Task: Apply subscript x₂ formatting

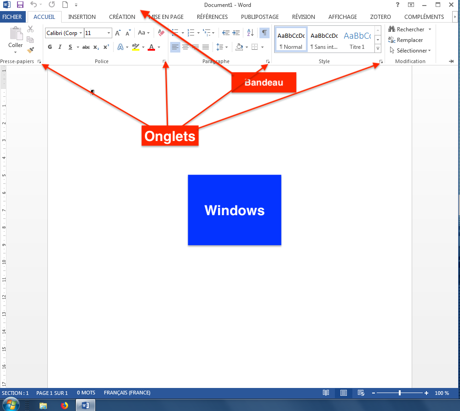Action: (x=96, y=47)
